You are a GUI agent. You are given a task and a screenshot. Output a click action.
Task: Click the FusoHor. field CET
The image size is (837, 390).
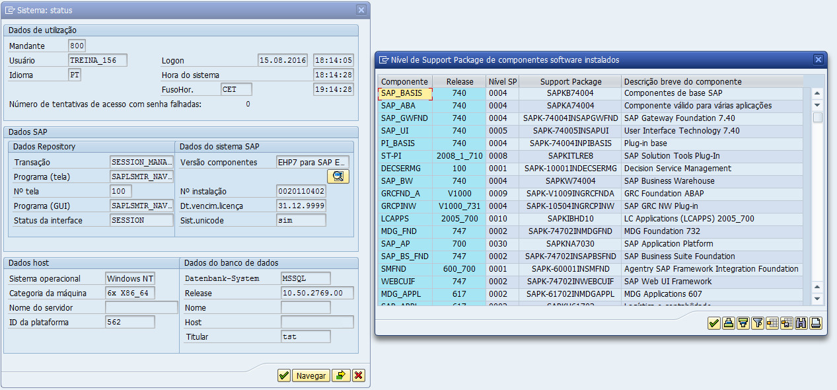pyautogui.click(x=237, y=89)
